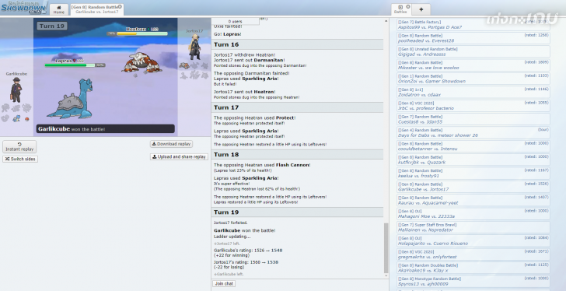Click the Lapras team icon under Garlikcube
Image resolution: width=566 pixels, height=291 pixels.
[x=16, y=118]
